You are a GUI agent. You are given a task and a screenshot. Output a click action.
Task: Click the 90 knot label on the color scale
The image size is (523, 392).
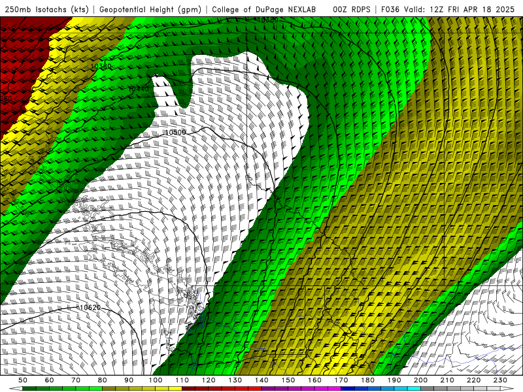click(x=129, y=380)
